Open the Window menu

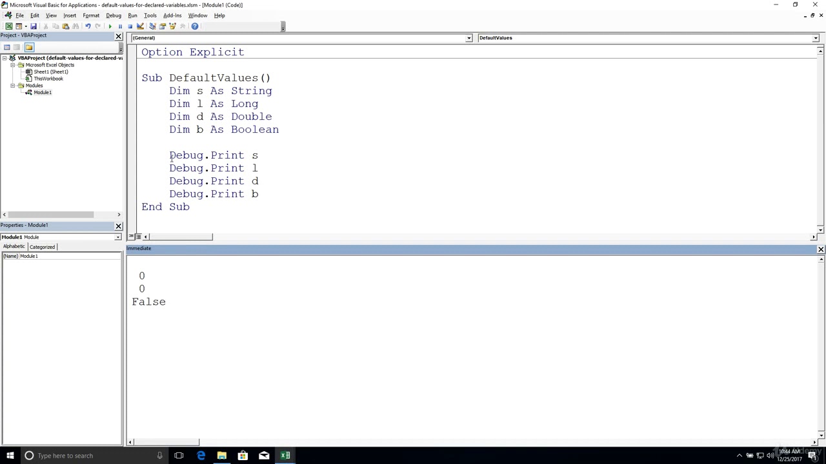pos(197,15)
